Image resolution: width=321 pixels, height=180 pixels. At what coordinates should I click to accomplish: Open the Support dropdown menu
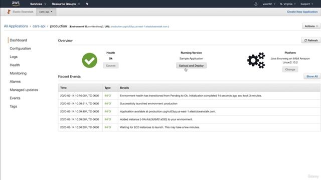[306, 4]
